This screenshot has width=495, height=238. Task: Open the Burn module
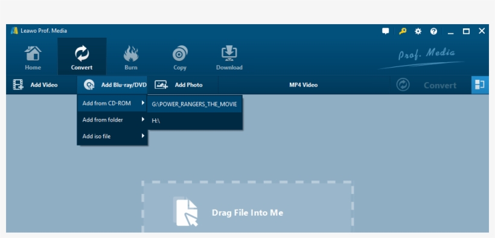pos(131,57)
